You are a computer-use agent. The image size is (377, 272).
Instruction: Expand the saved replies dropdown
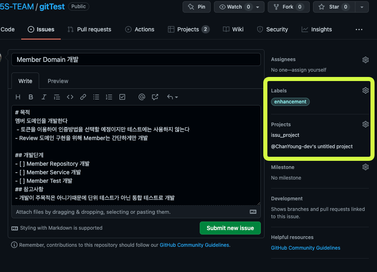coord(172,97)
